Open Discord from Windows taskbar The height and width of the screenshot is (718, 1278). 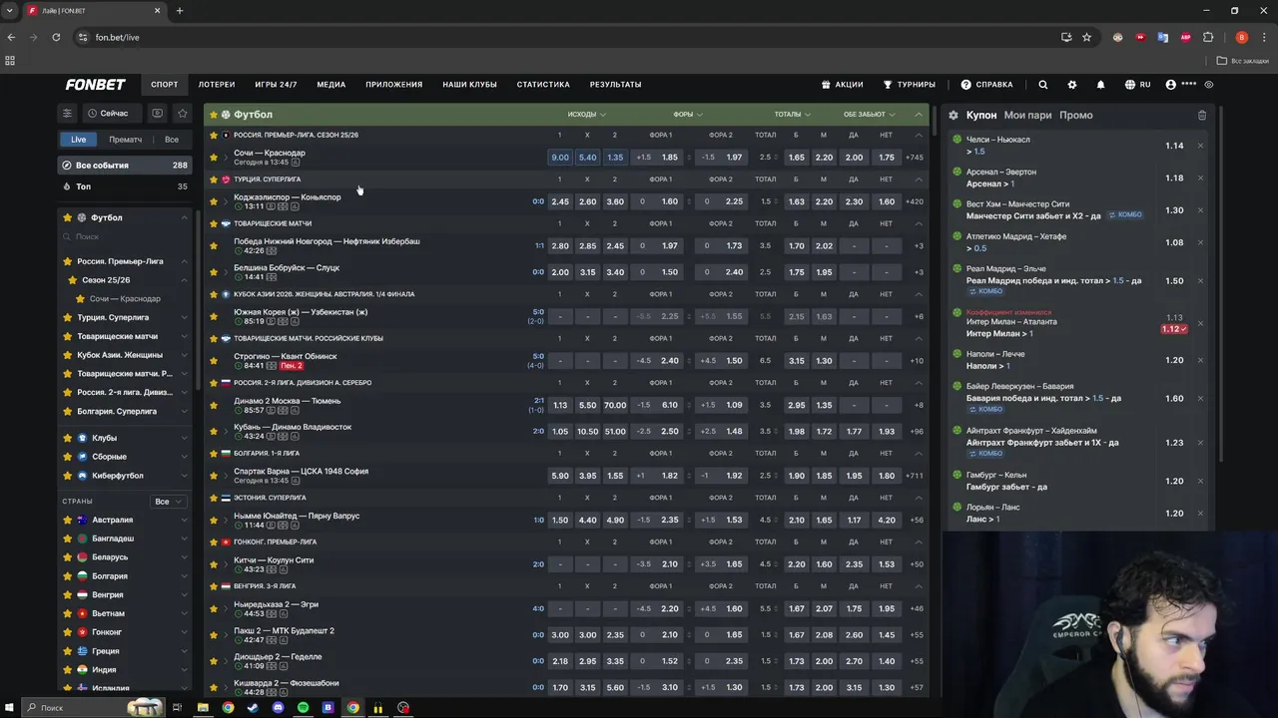point(278,707)
